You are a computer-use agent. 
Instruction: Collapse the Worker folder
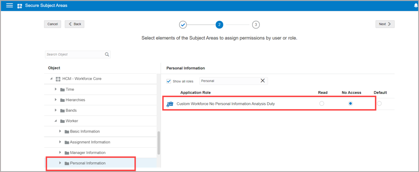click(56, 121)
